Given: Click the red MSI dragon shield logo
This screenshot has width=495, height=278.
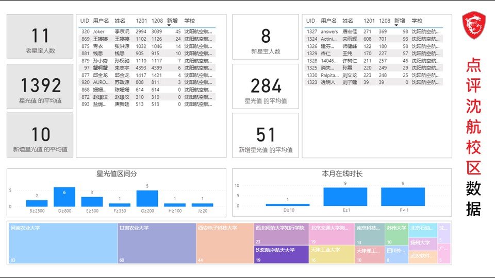Looking at the screenshot, I should pos(474,26).
